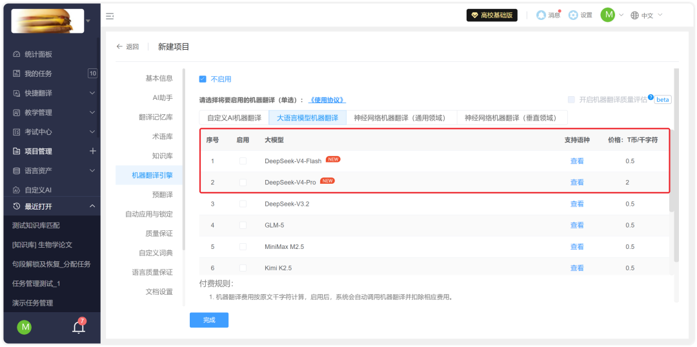This screenshot has width=697, height=347.
Task: Open the notification bell with badge 7
Action: coord(79,327)
